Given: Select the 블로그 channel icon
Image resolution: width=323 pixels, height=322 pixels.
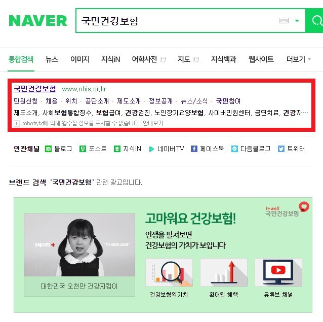Looking at the screenshot, I should (x=48, y=149).
